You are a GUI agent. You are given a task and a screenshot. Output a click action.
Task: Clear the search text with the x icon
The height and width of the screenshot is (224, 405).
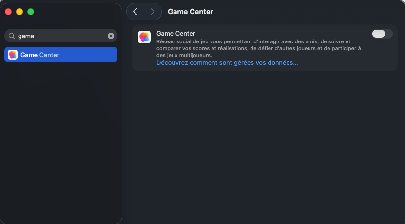coord(111,36)
